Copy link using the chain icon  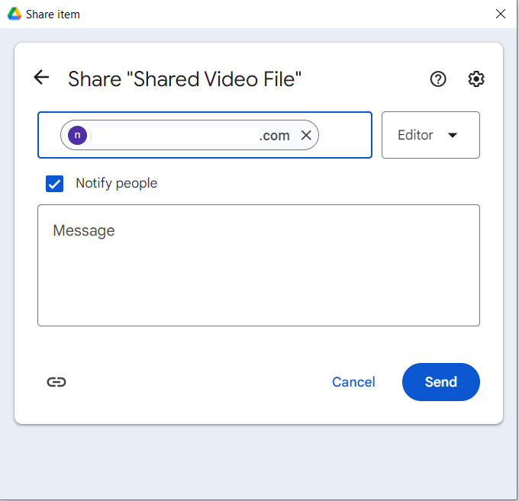56,382
